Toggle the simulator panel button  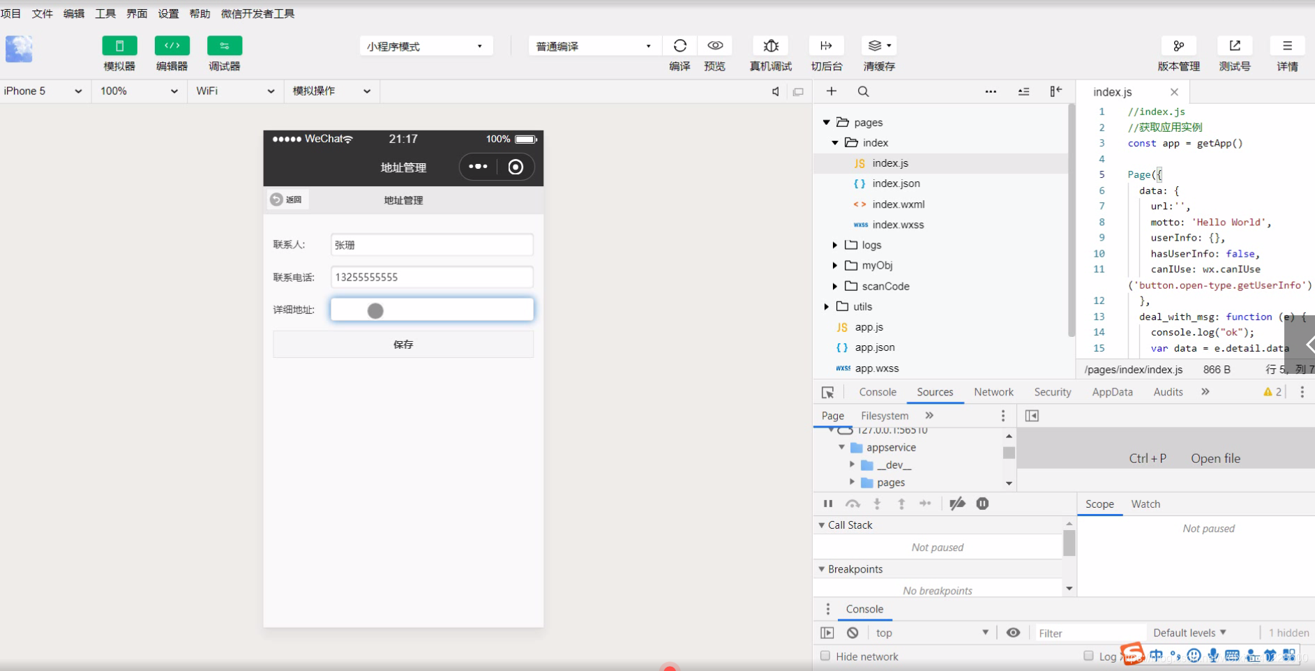(119, 46)
